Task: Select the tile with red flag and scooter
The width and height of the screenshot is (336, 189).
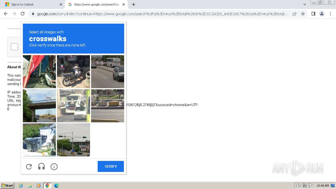Action: click(39, 72)
